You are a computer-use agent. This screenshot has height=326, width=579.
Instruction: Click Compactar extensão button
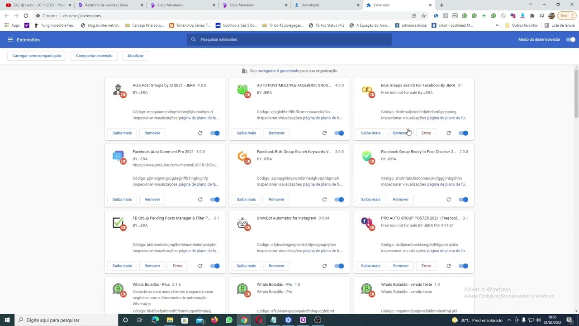point(94,56)
